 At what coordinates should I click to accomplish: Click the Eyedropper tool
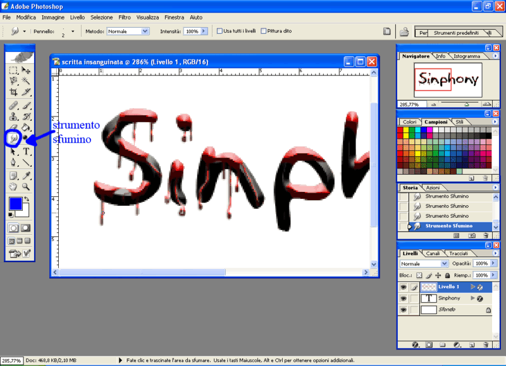[x=27, y=175]
